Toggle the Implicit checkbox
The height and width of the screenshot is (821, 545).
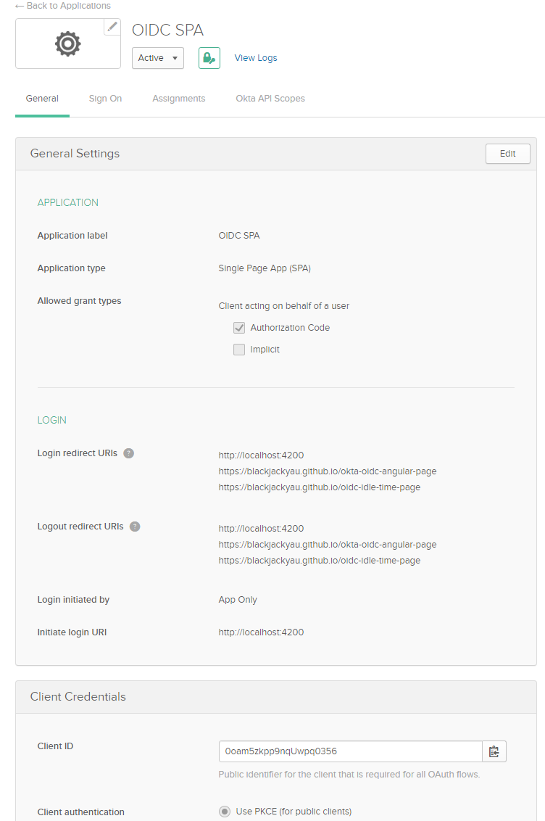(239, 350)
